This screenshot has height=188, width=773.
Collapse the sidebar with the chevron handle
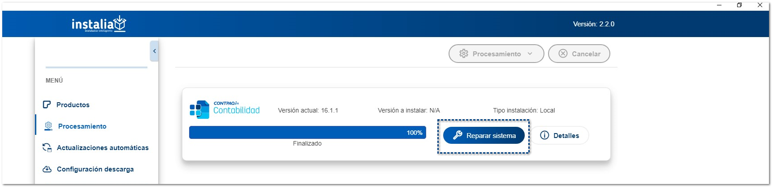154,51
